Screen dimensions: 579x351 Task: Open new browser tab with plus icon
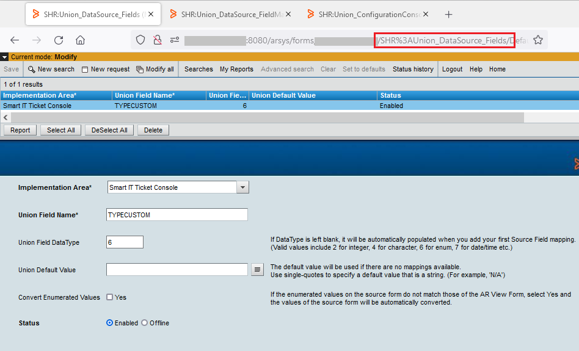click(449, 14)
